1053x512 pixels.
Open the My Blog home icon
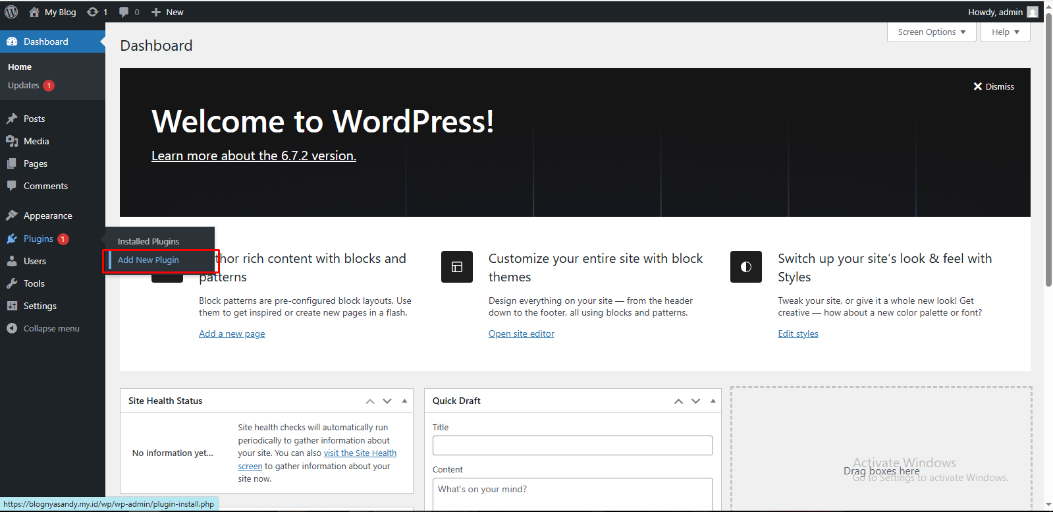[x=34, y=12]
